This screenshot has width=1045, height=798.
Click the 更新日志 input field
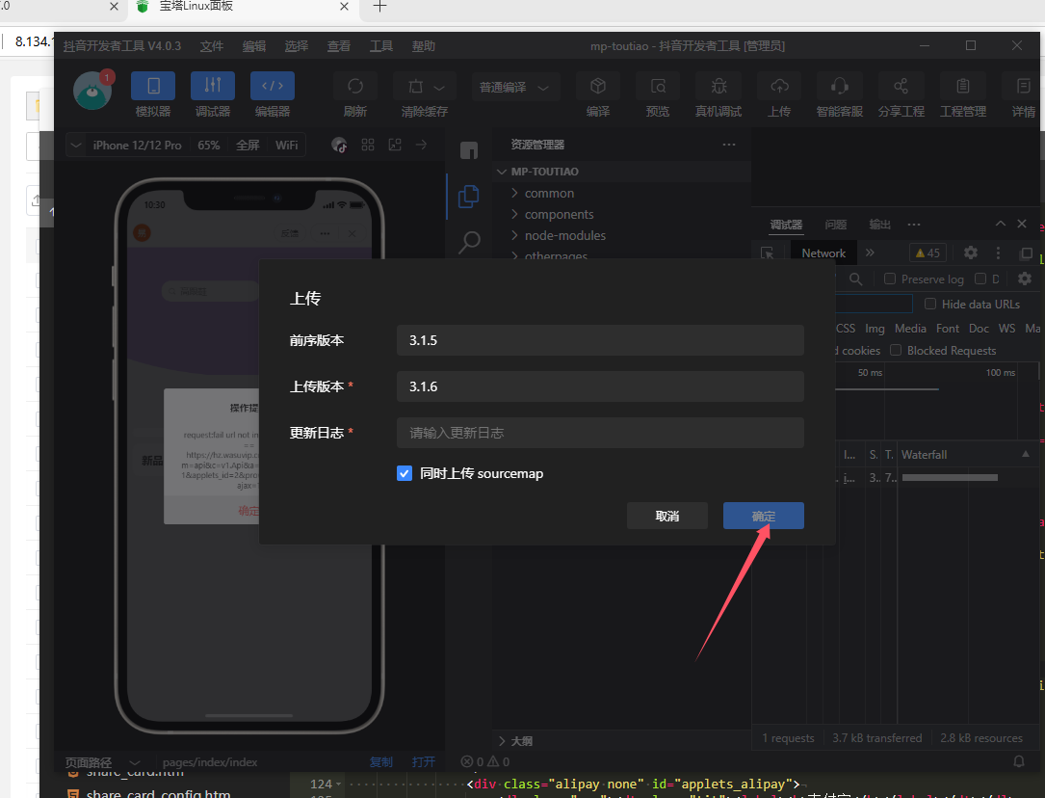(600, 433)
